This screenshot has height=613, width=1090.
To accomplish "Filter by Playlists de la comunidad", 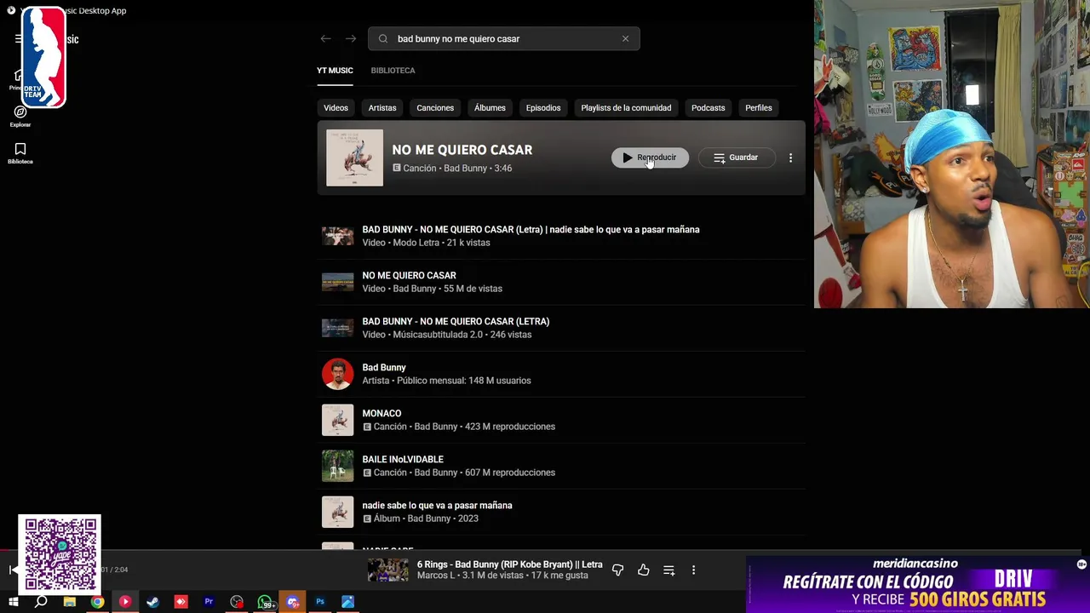I will tap(626, 108).
